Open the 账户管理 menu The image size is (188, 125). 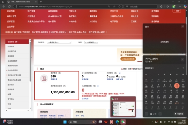31,11
